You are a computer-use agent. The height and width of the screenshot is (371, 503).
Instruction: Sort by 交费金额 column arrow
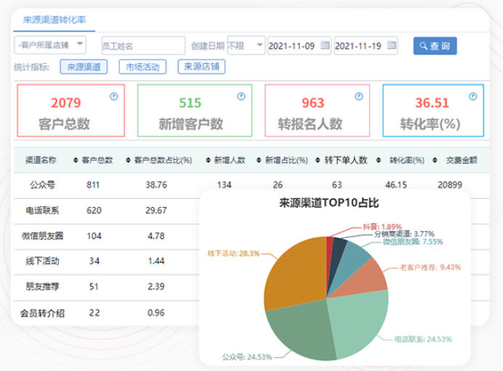pyautogui.click(x=435, y=160)
